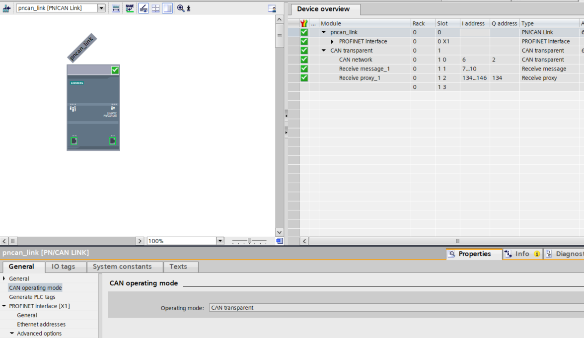Viewport: 584px width, 338px height.
Task: Open the Info inspector tab
Action: click(x=522, y=254)
